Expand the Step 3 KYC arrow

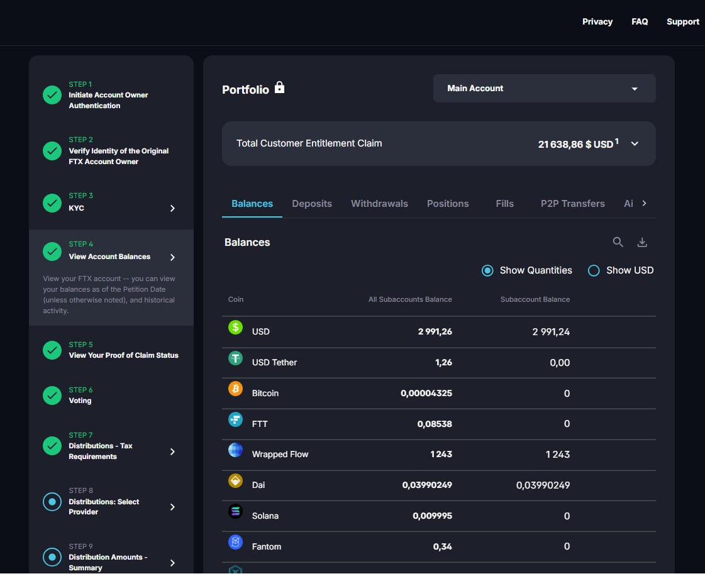[172, 208]
